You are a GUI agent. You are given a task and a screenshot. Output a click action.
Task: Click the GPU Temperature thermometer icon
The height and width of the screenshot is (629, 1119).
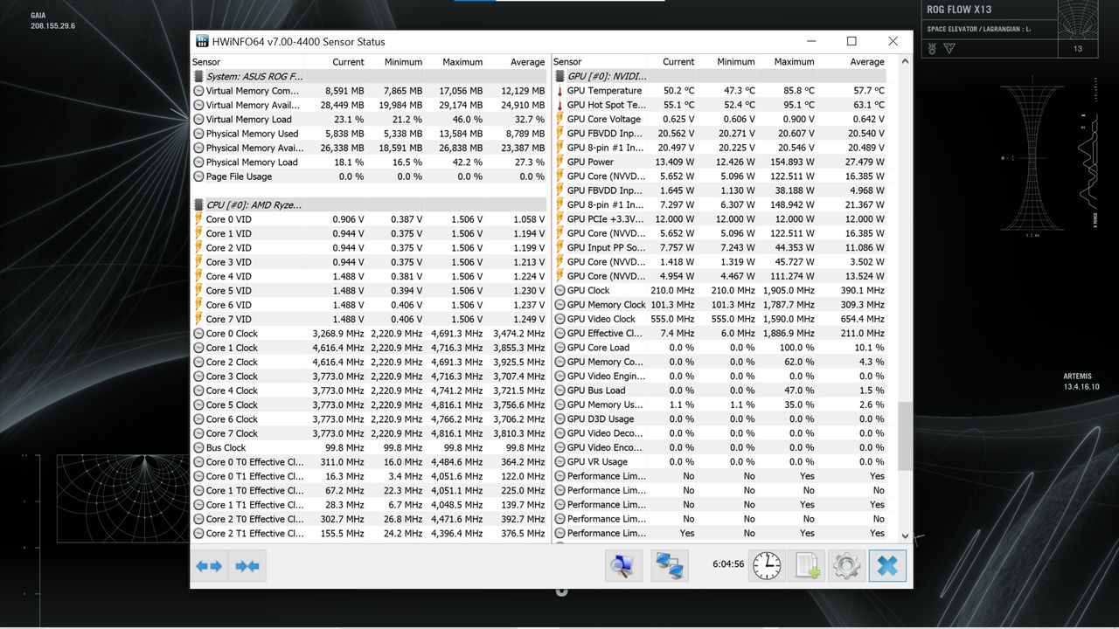click(x=560, y=91)
